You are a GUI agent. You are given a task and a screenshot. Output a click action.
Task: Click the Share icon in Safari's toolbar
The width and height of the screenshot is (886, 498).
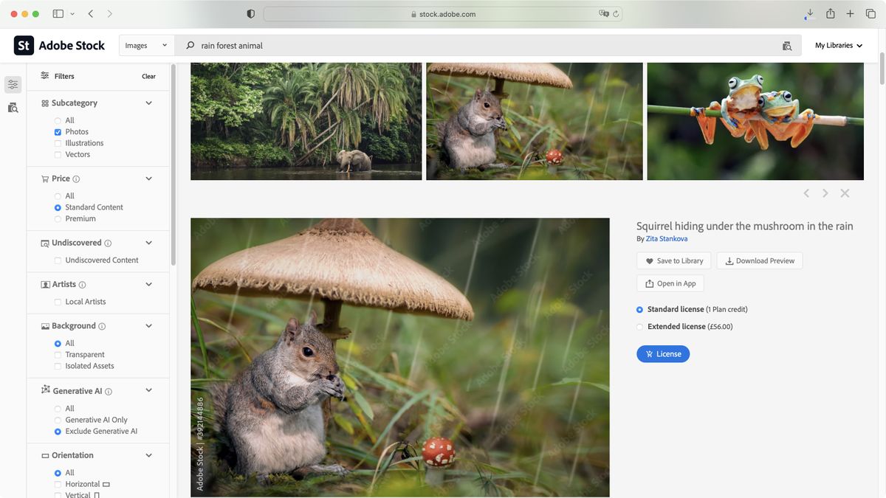point(828,13)
